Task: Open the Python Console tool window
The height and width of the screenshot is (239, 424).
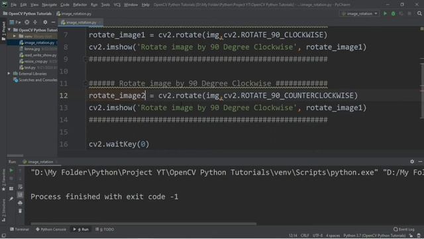Action: (x=51, y=229)
